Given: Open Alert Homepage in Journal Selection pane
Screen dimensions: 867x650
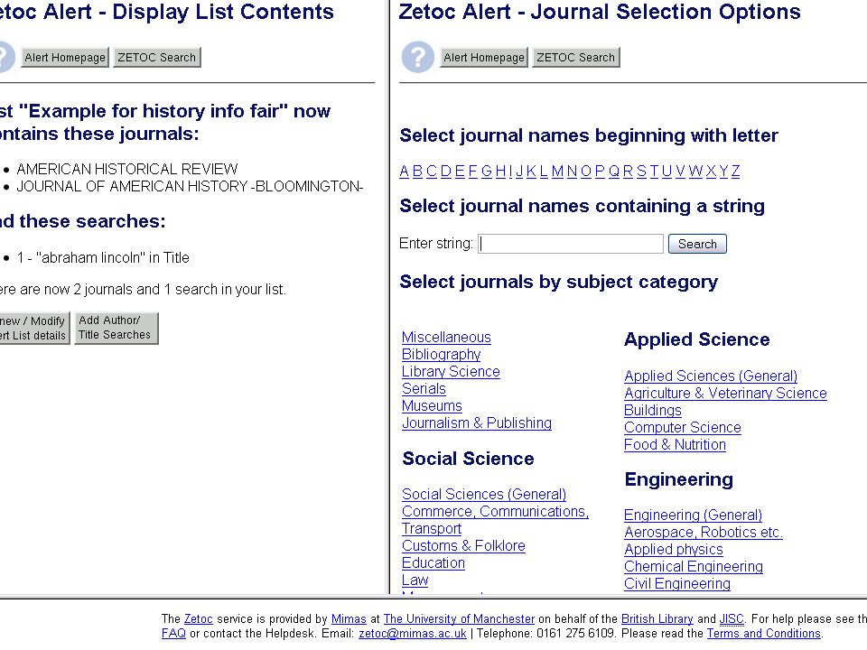Looking at the screenshot, I should (484, 58).
